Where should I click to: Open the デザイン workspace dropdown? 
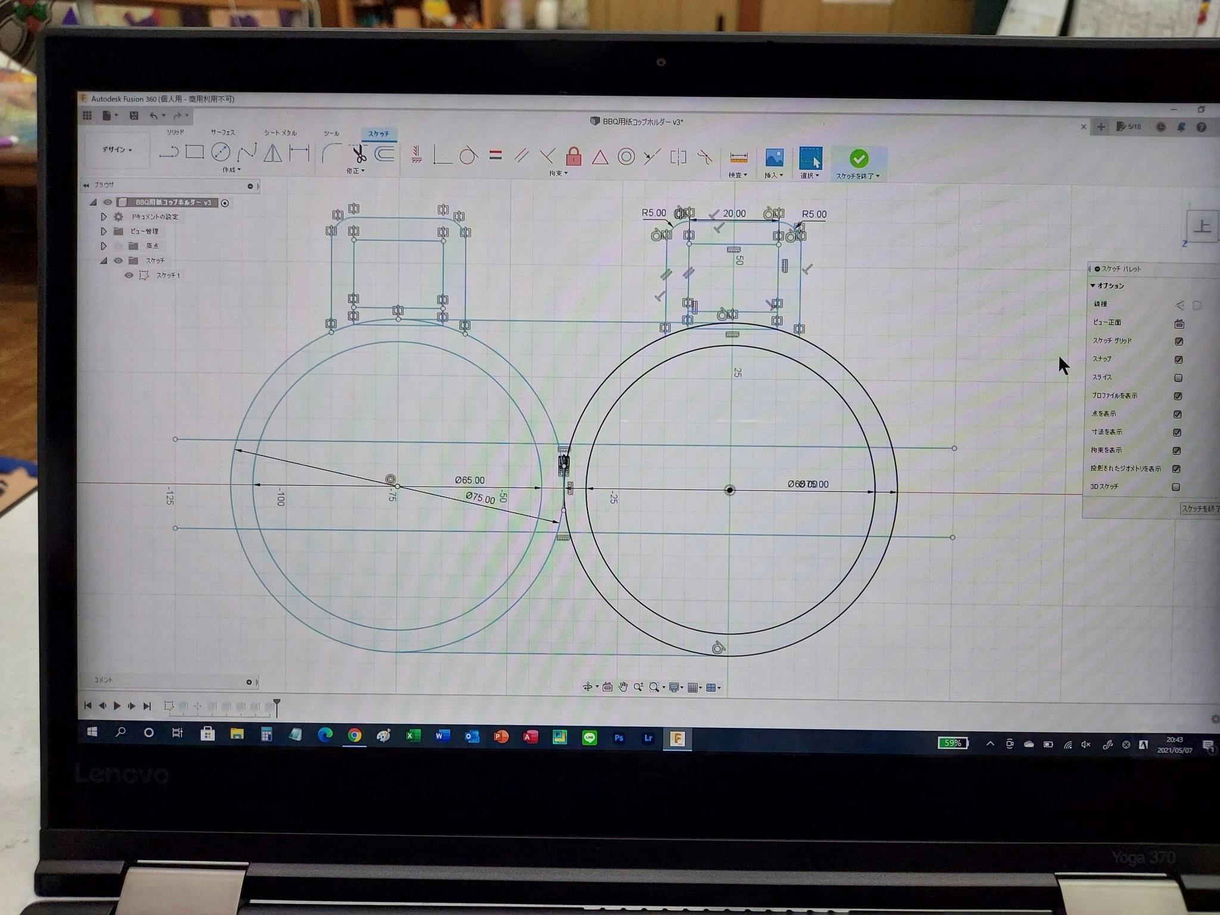click(117, 150)
